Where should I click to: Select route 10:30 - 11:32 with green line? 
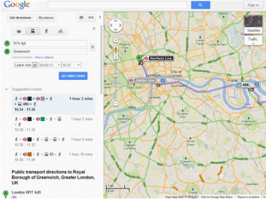point(53,124)
